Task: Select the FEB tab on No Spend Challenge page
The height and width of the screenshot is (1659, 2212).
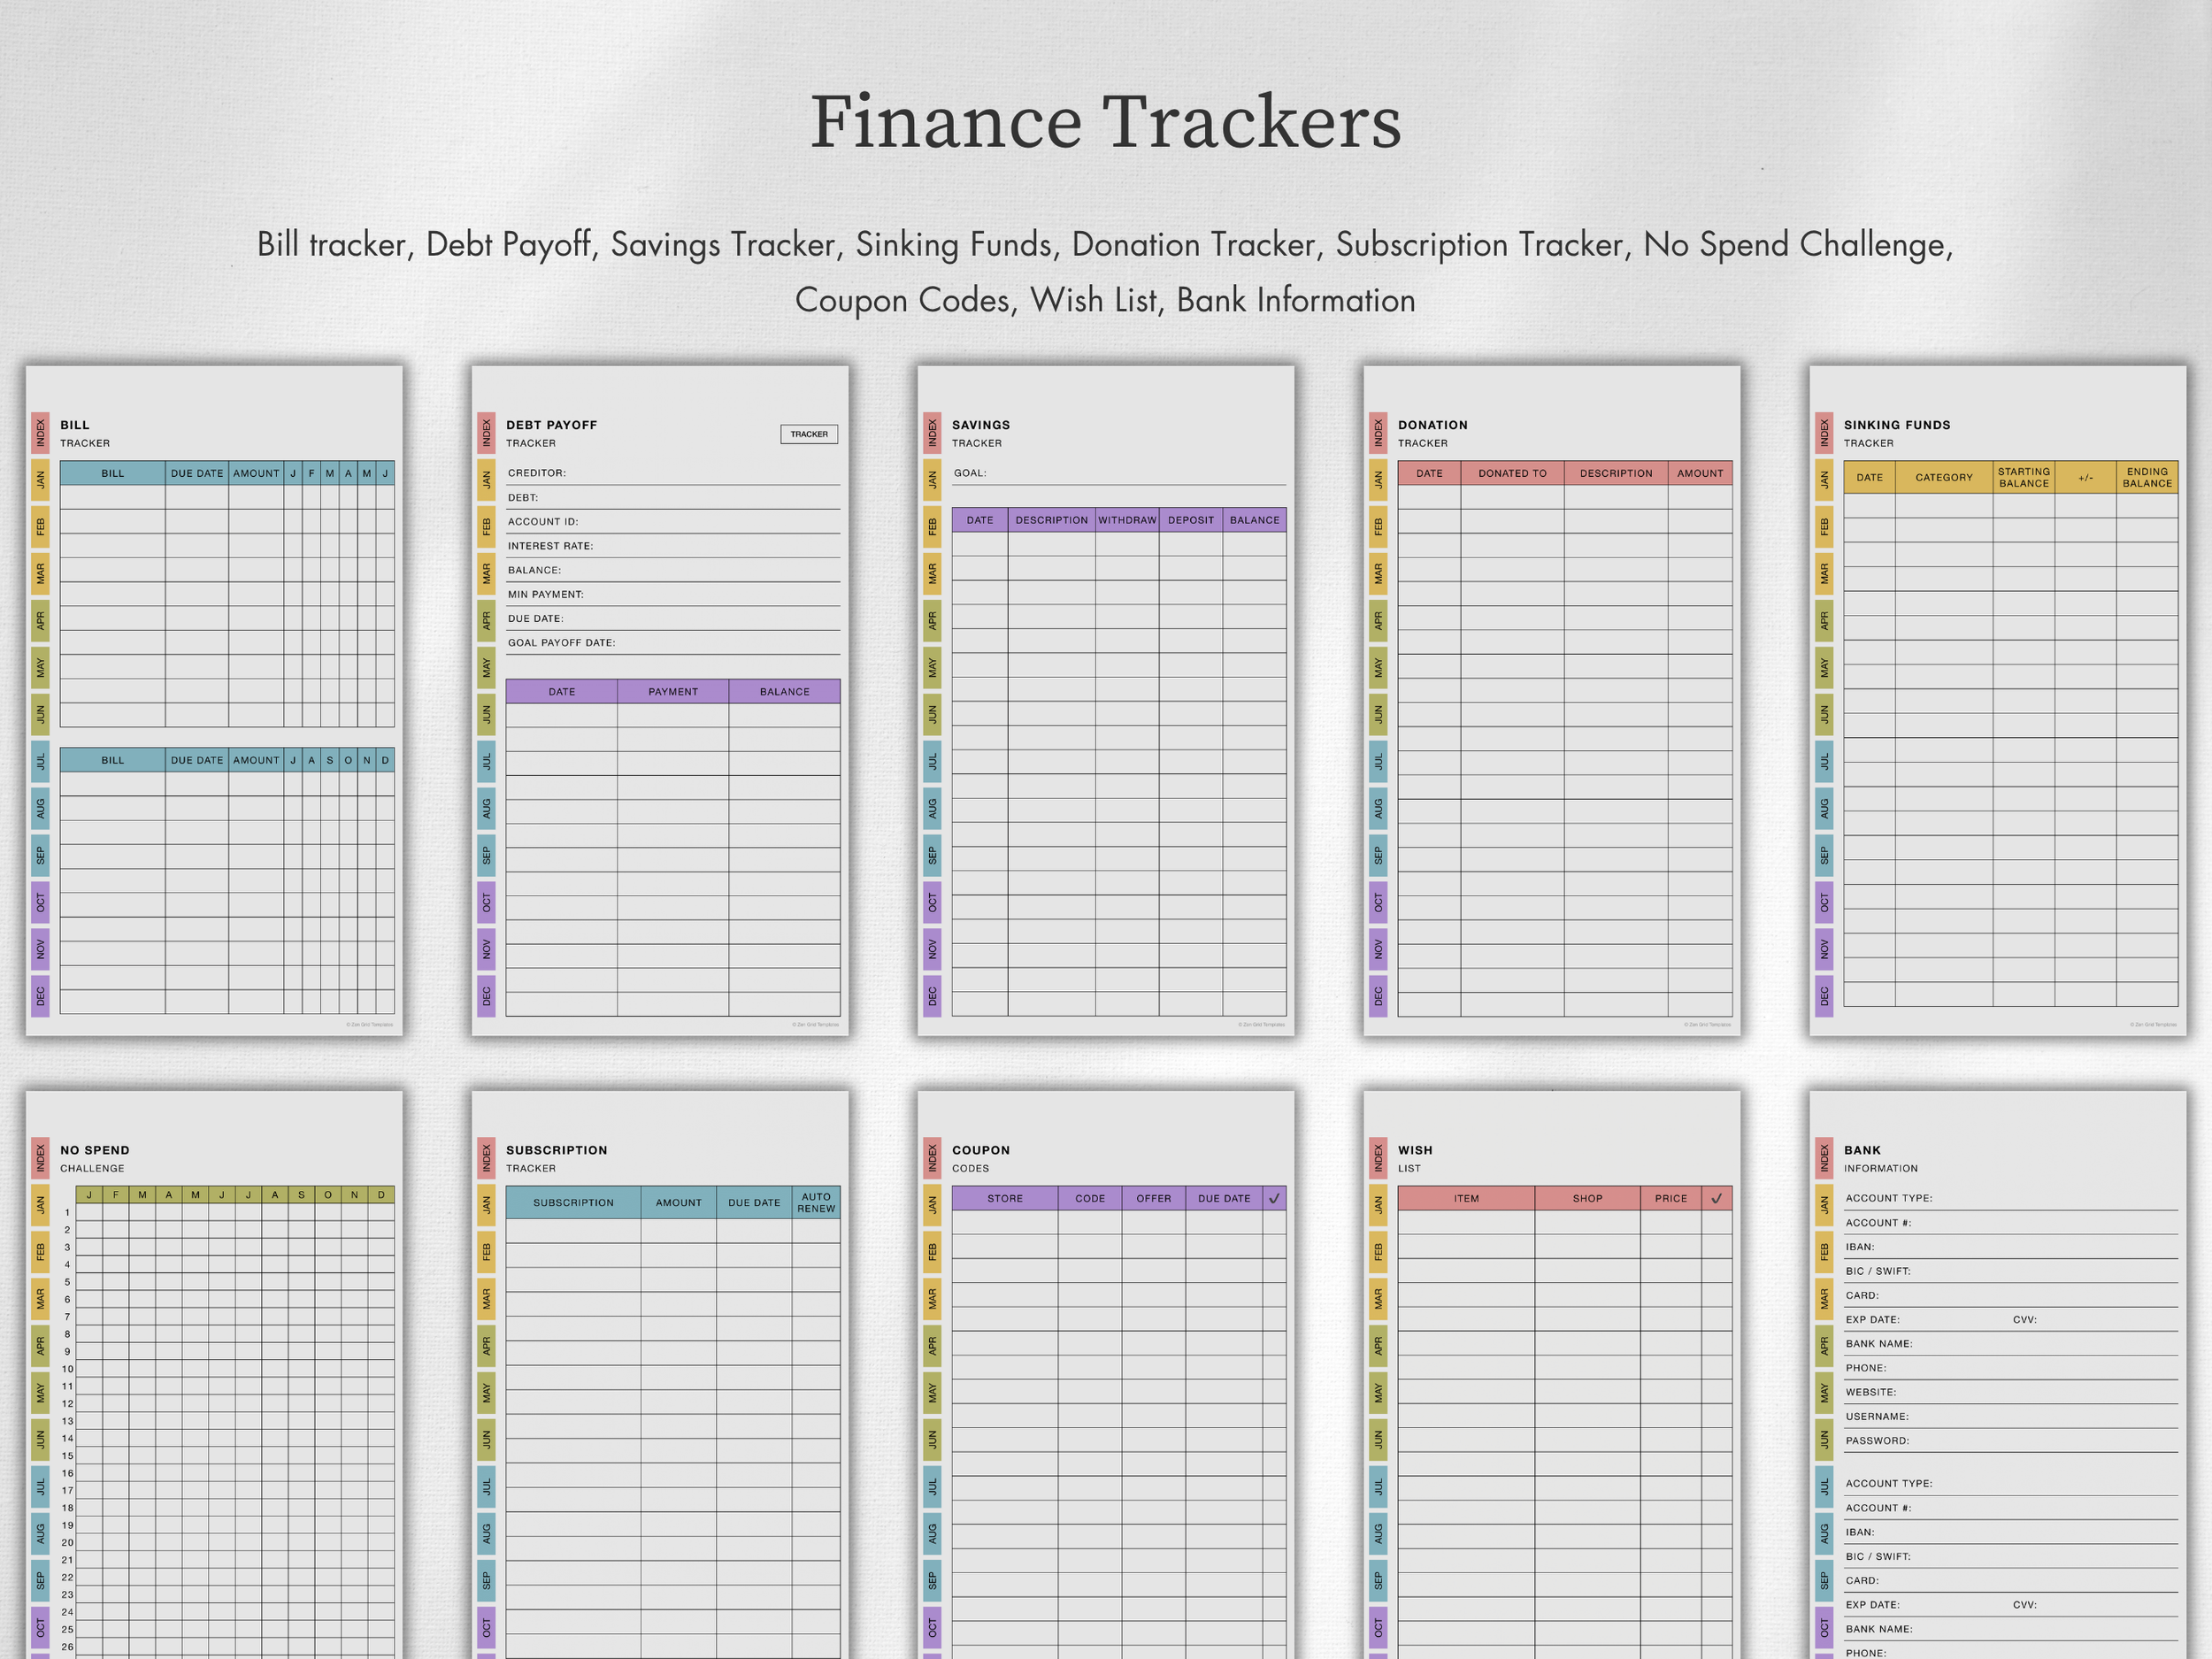Action: click(x=41, y=1251)
